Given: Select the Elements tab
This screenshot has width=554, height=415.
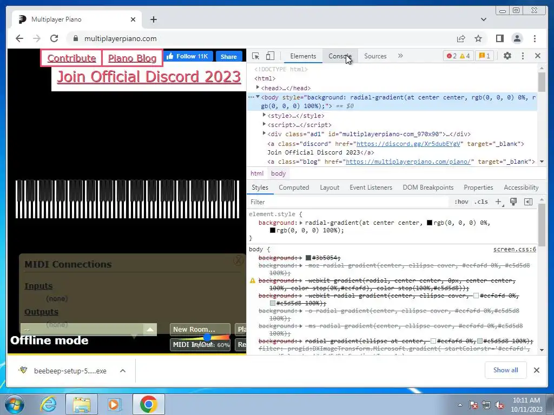Looking at the screenshot, I should pos(303,56).
